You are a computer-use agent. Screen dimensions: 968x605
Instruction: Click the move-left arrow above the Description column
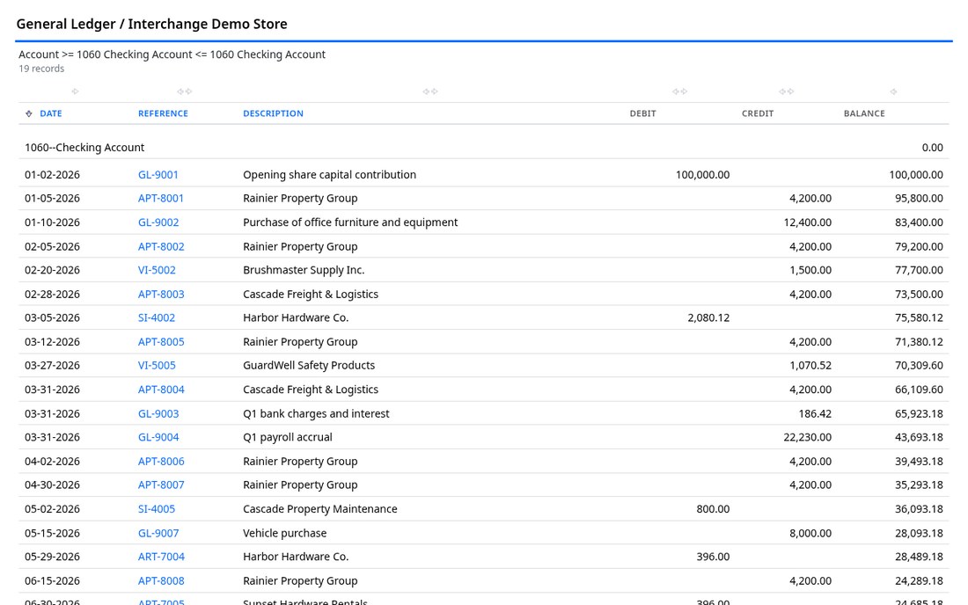tap(426, 91)
